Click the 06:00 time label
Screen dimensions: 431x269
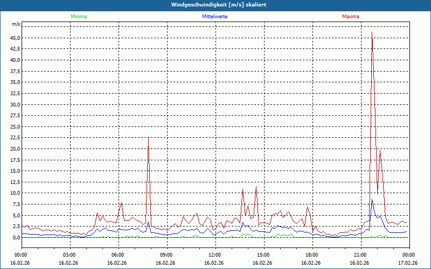(117, 255)
